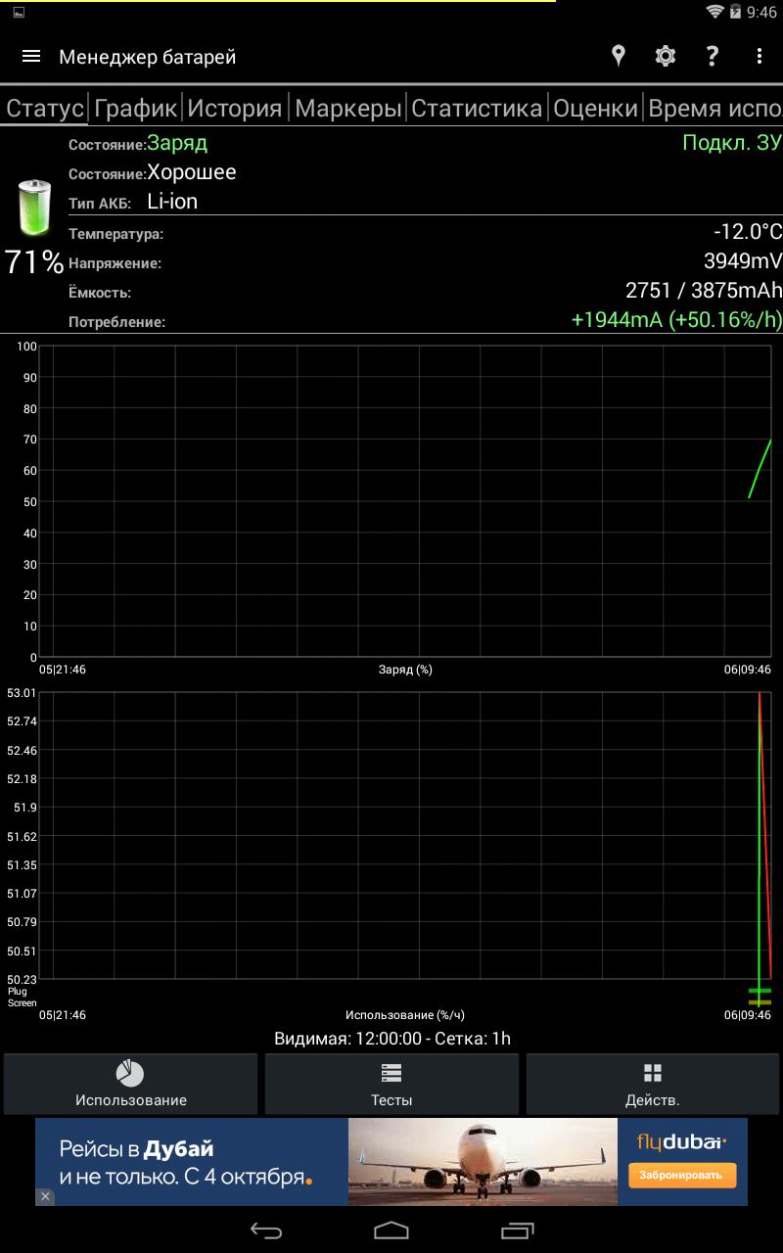Switch to the График tab
This screenshot has width=783, height=1253.
click(x=135, y=108)
